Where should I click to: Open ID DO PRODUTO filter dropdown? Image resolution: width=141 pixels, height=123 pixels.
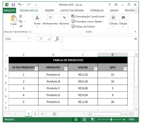(36, 69)
